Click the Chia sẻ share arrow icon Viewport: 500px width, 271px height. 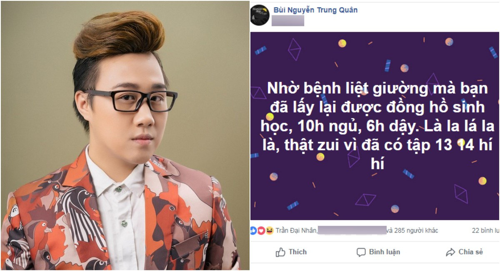click(x=450, y=252)
